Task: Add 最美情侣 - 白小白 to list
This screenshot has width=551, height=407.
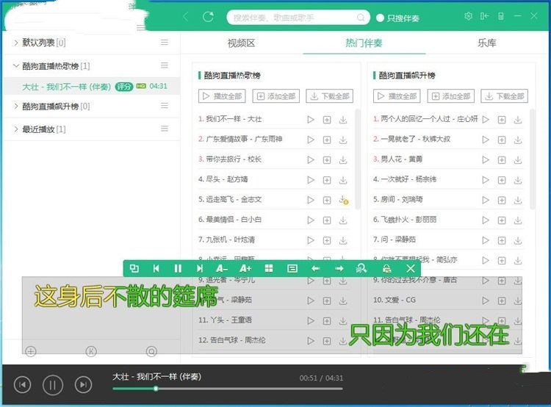Action: tap(327, 220)
